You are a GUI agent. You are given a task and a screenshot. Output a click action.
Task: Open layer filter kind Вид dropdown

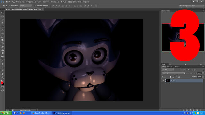pyautogui.click(x=168, y=70)
